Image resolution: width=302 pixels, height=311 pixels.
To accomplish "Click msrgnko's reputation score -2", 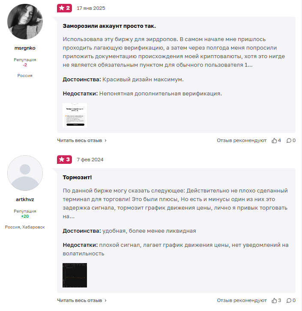I will coord(25,65).
